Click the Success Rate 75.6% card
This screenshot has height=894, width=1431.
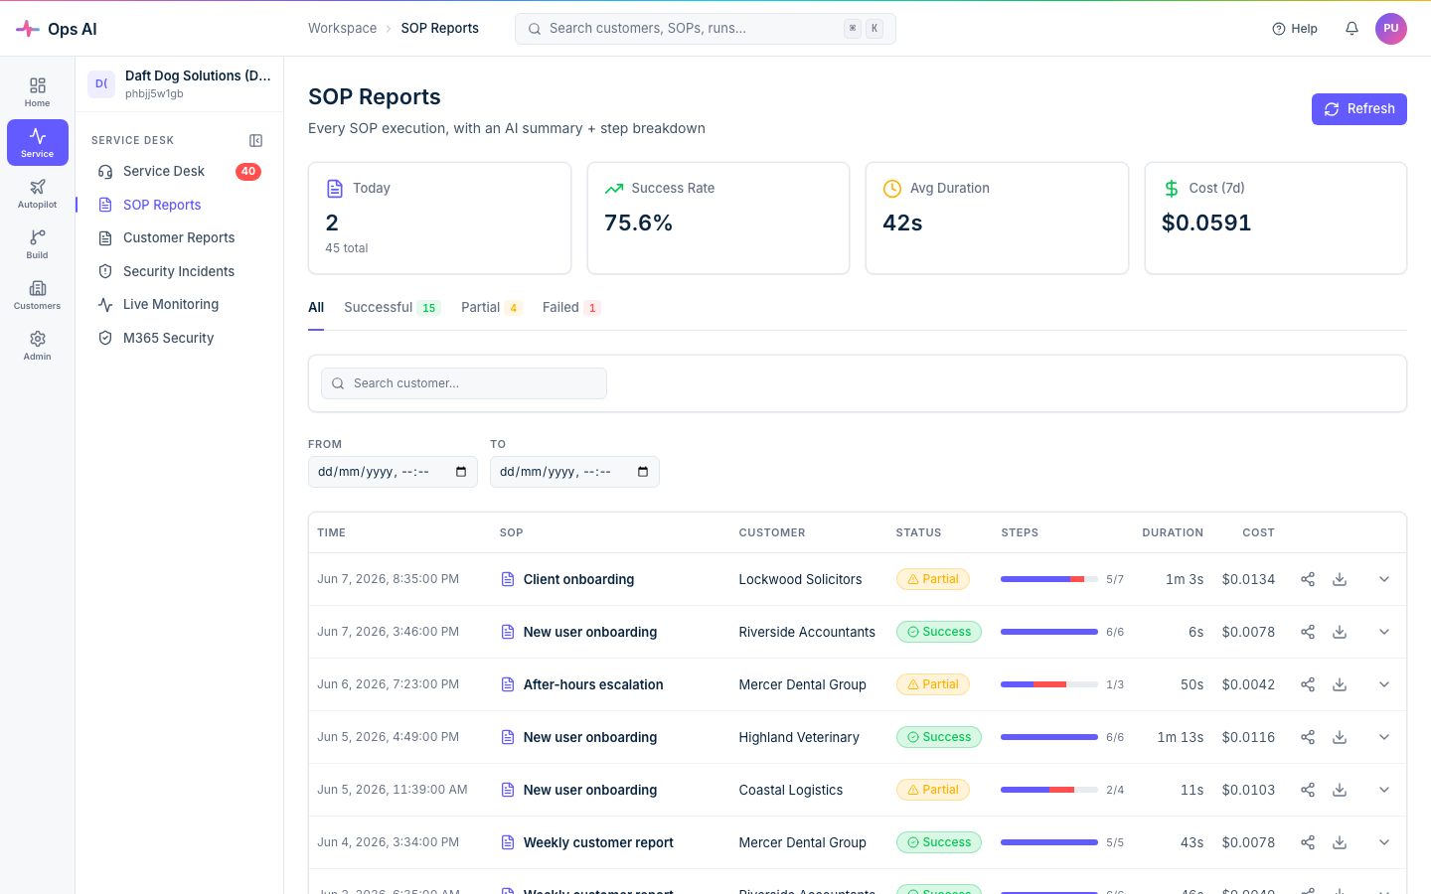[x=718, y=219]
